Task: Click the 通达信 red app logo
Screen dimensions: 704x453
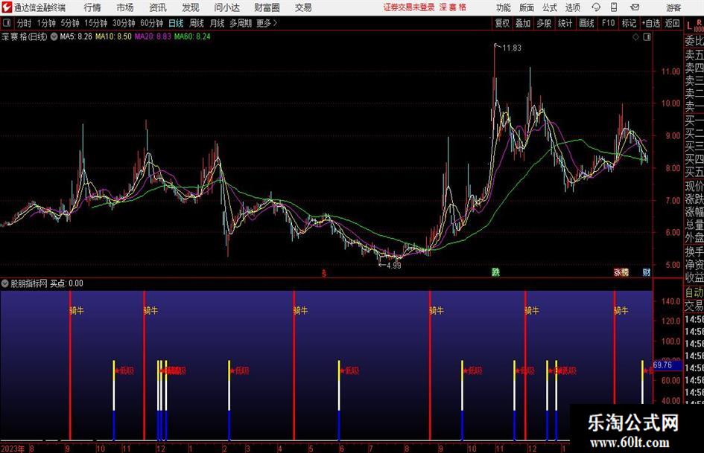Action: (6, 7)
